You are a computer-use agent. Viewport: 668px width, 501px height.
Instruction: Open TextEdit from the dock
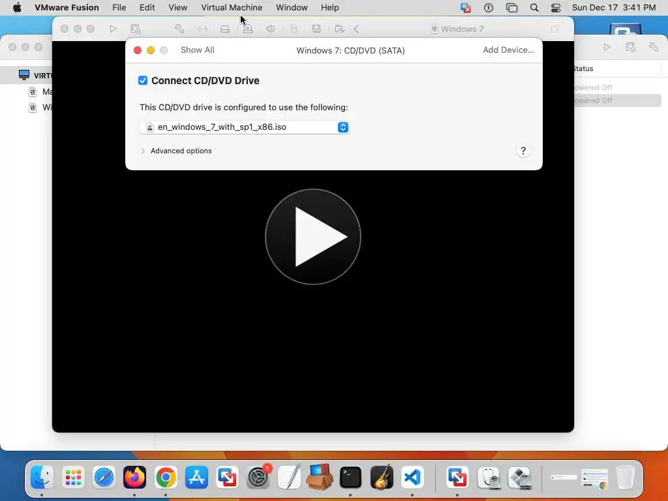coord(289,477)
